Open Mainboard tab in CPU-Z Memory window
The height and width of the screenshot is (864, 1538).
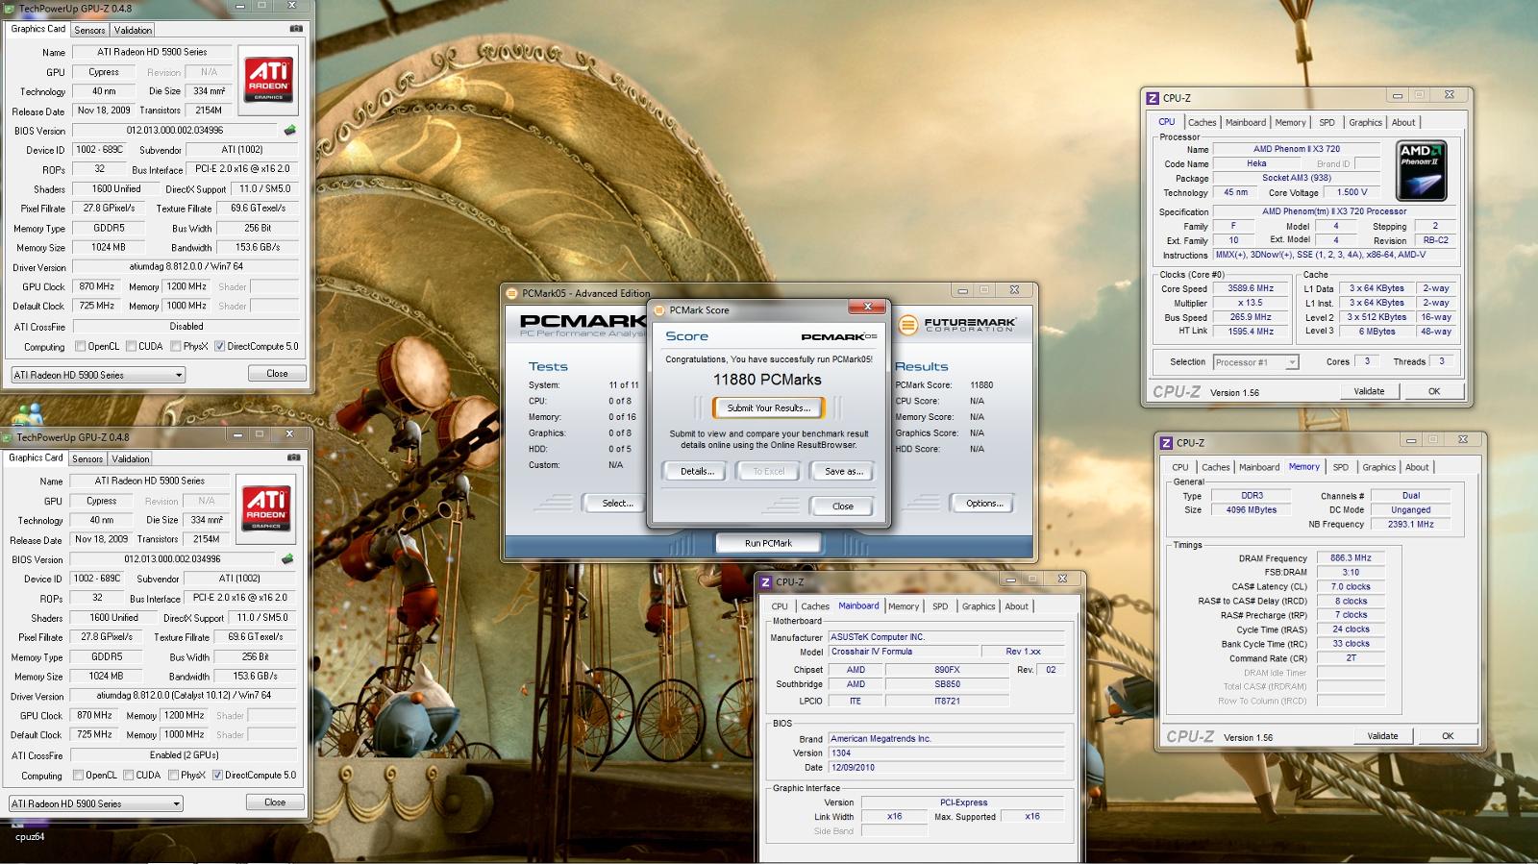(x=1258, y=467)
